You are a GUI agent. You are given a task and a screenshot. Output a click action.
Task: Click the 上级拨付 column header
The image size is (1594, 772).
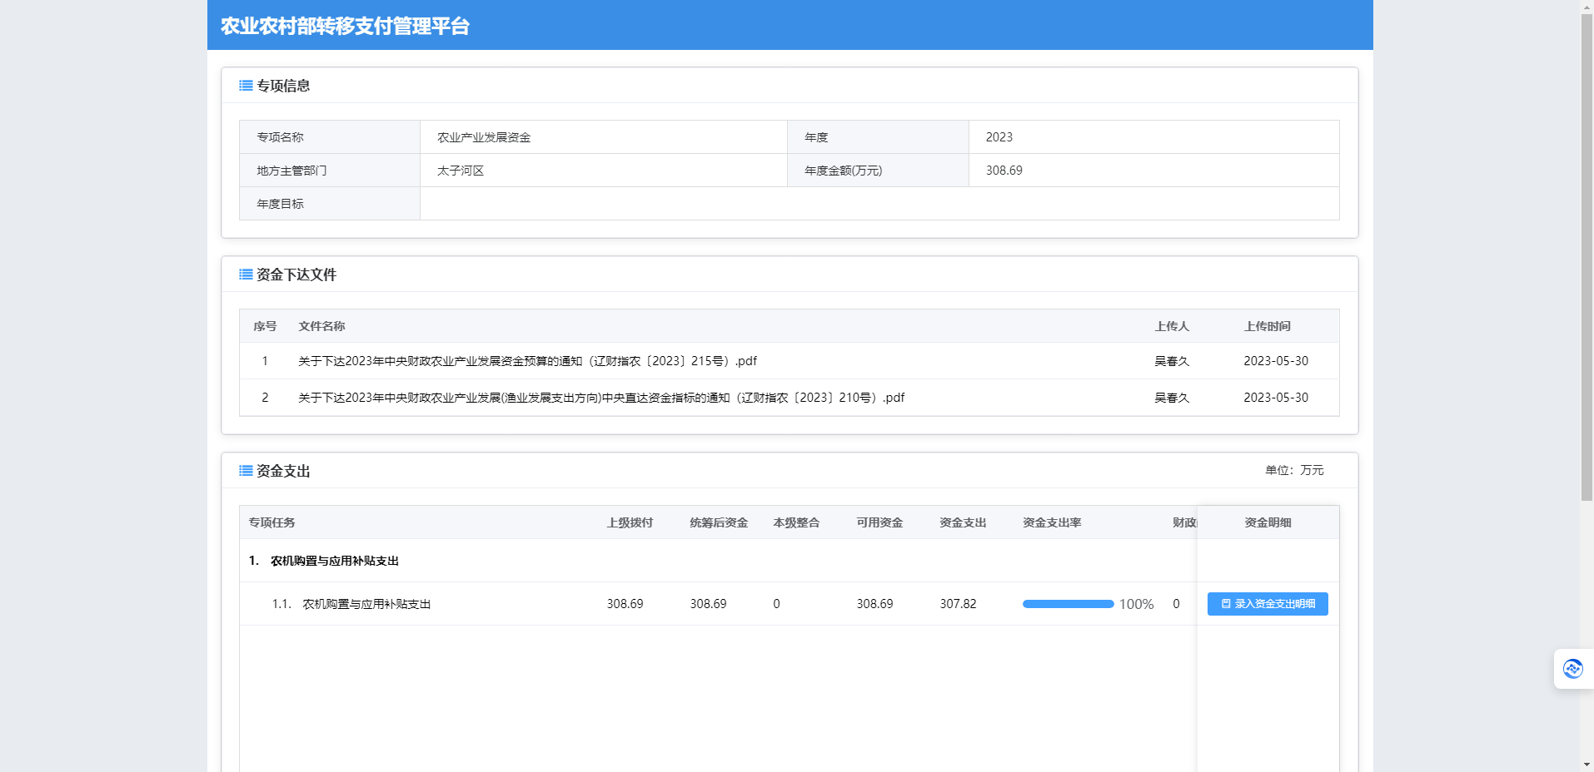click(x=630, y=522)
